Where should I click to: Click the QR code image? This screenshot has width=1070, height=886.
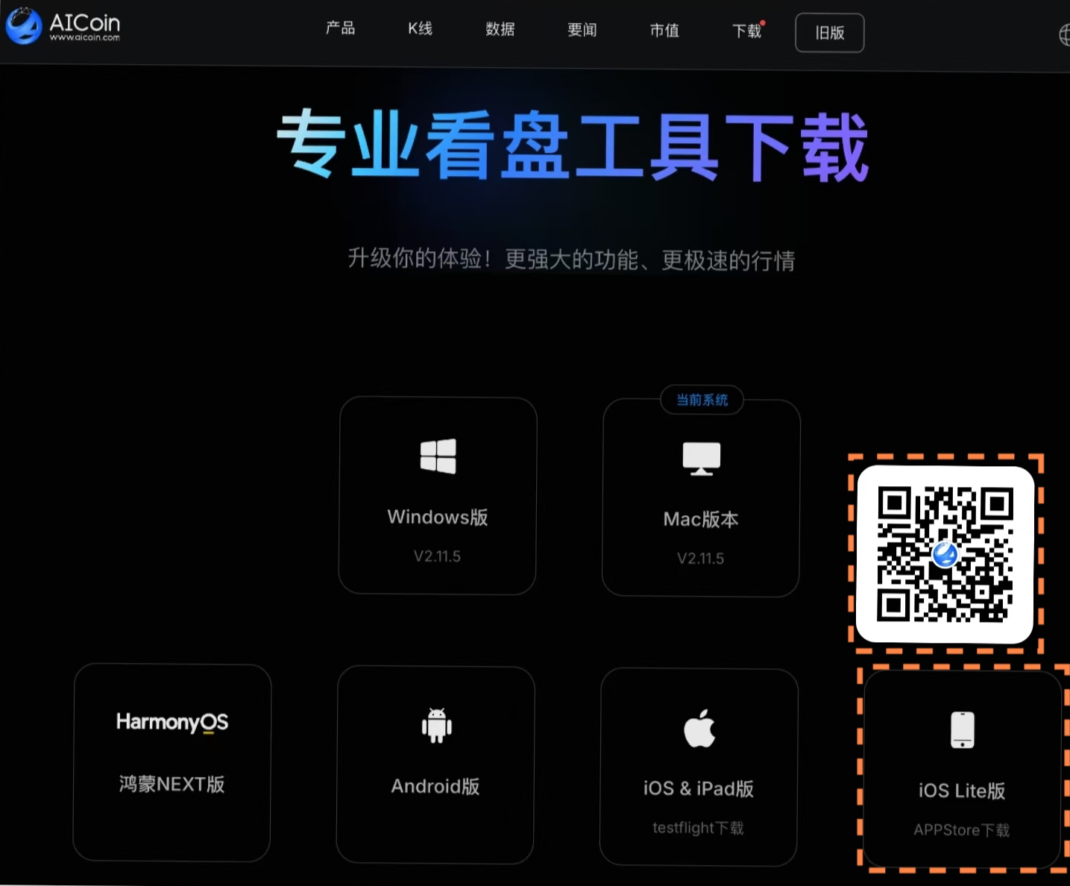(x=945, y=554)
